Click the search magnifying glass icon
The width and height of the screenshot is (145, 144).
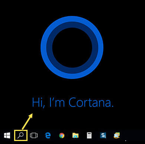click(20, 135)
